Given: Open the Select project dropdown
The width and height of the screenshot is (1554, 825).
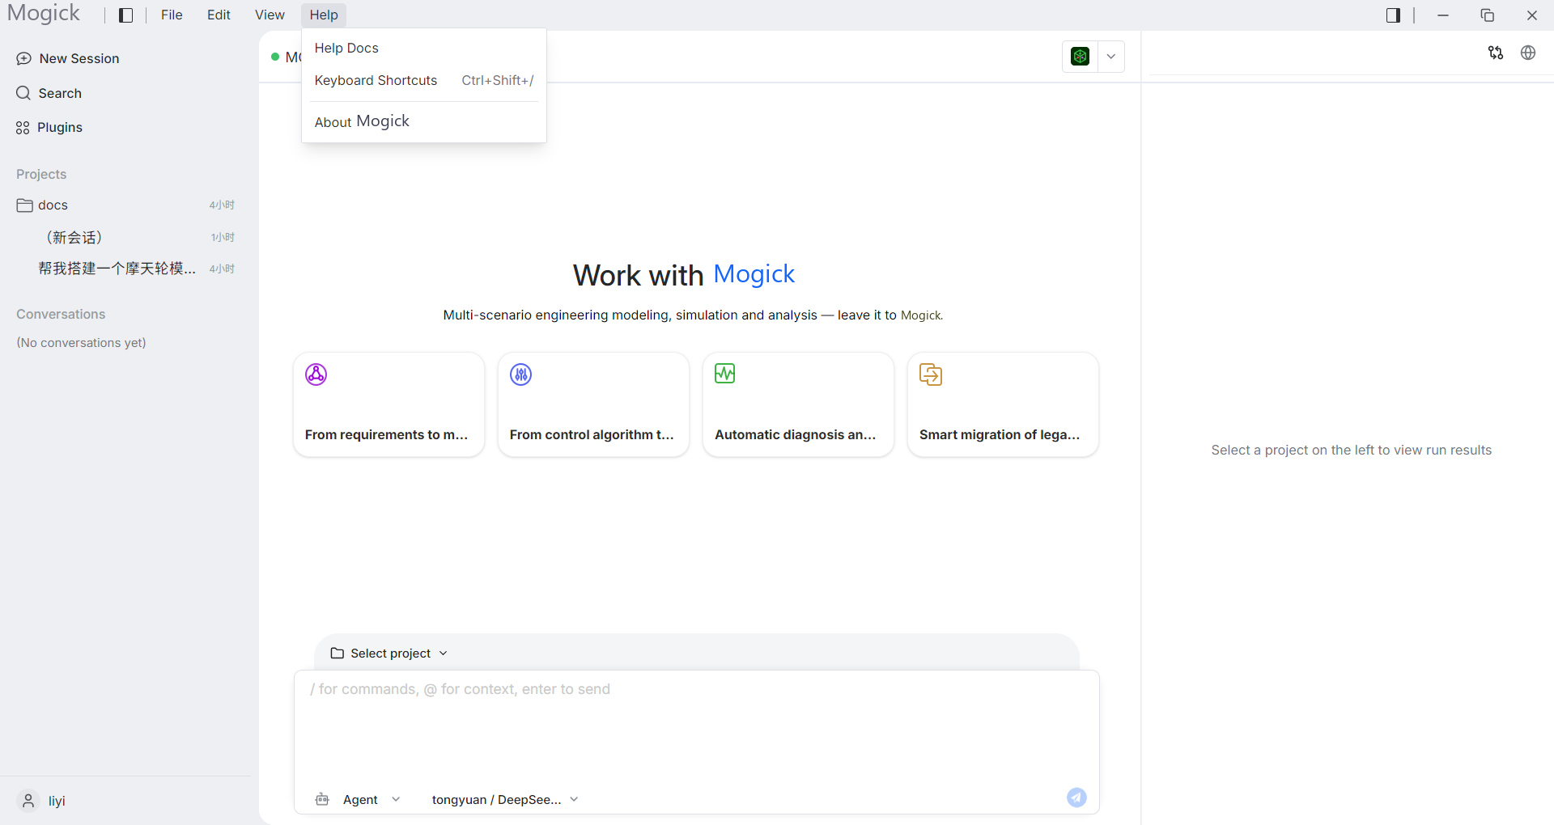Looking at the screenshot, I should point(389,653).
